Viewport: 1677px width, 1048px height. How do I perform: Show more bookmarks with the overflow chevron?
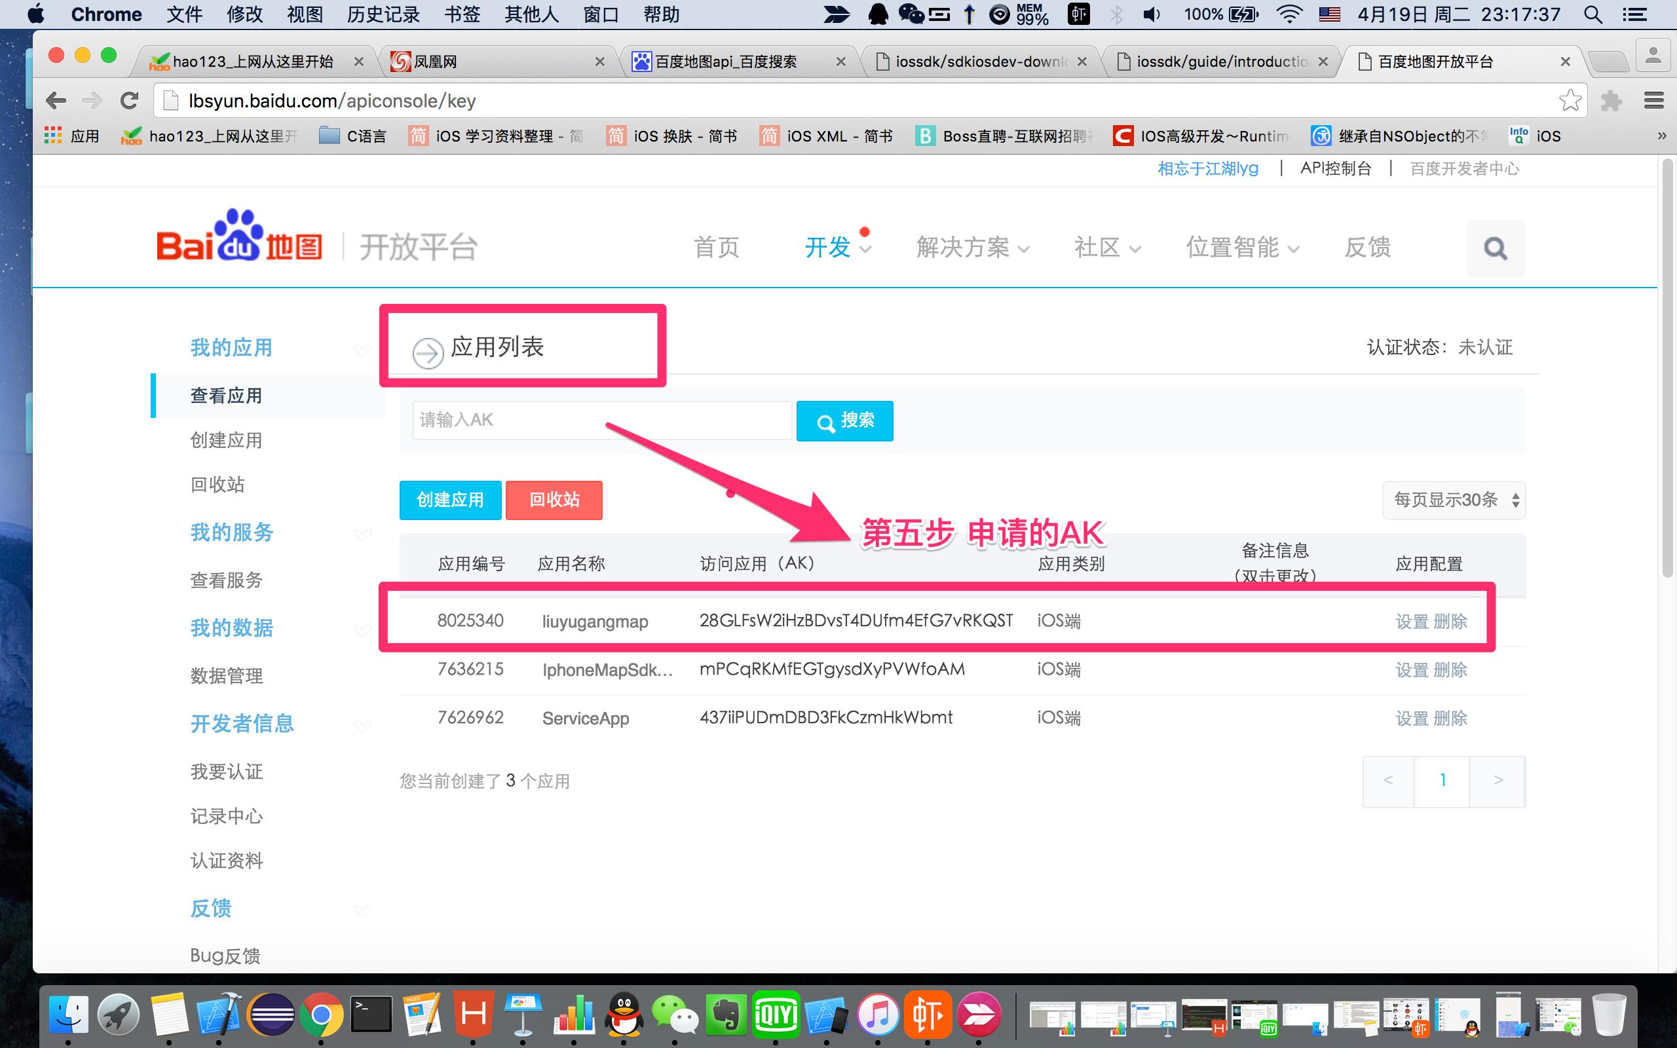point(1661,136)
